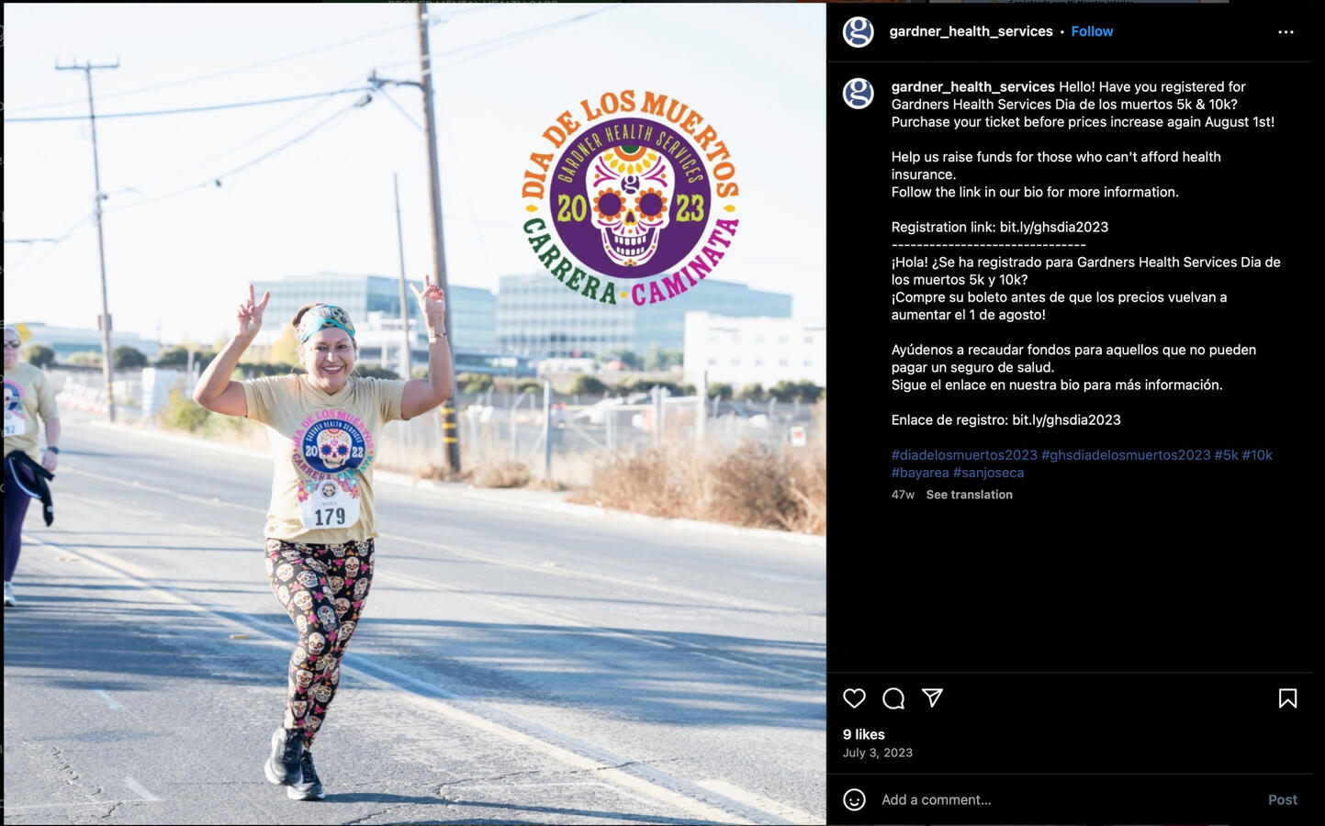View the 9 likes list
Viewport: 1325px width, 826px height.
pos(864,735)
